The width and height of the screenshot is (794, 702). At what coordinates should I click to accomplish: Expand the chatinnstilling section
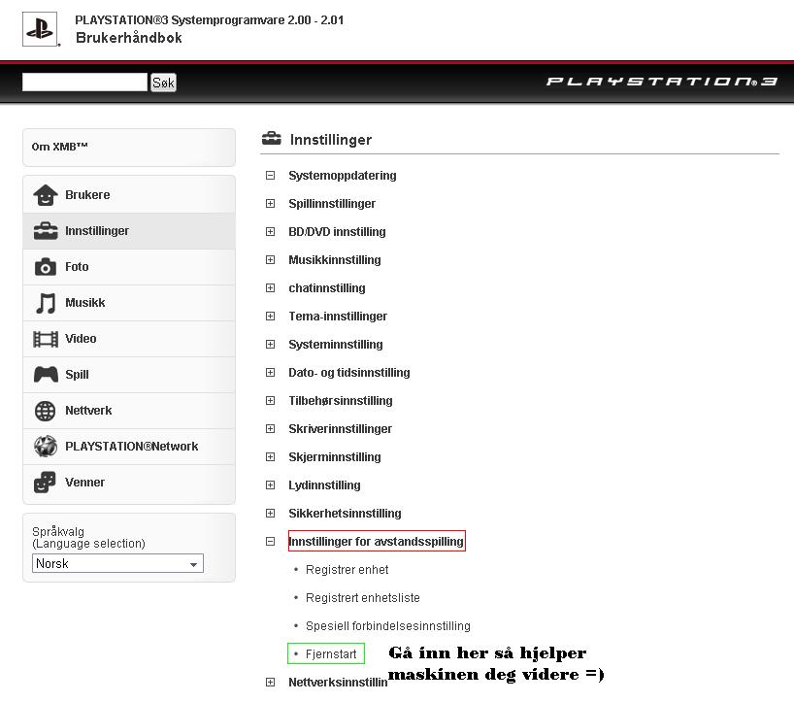click(271, 288)
